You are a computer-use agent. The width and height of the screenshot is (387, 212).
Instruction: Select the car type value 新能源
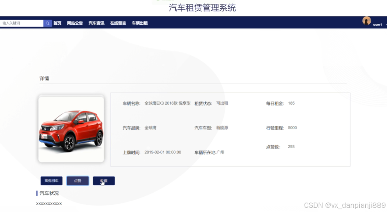pyautogui.click(x=222, y=128)
